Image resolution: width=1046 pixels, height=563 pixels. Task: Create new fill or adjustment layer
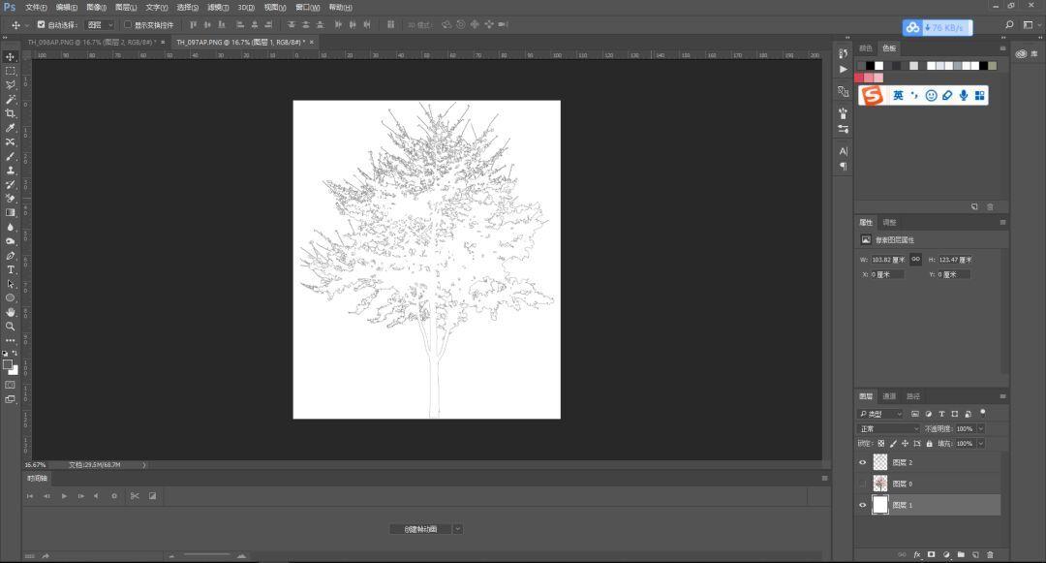pyautogui.click(x=946, y=554)
